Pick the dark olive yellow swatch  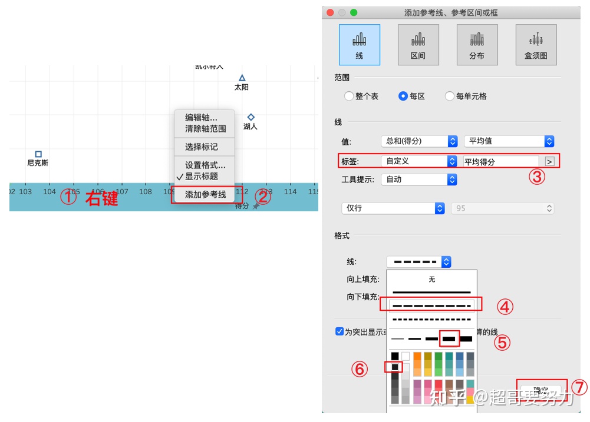click(428, 356)
